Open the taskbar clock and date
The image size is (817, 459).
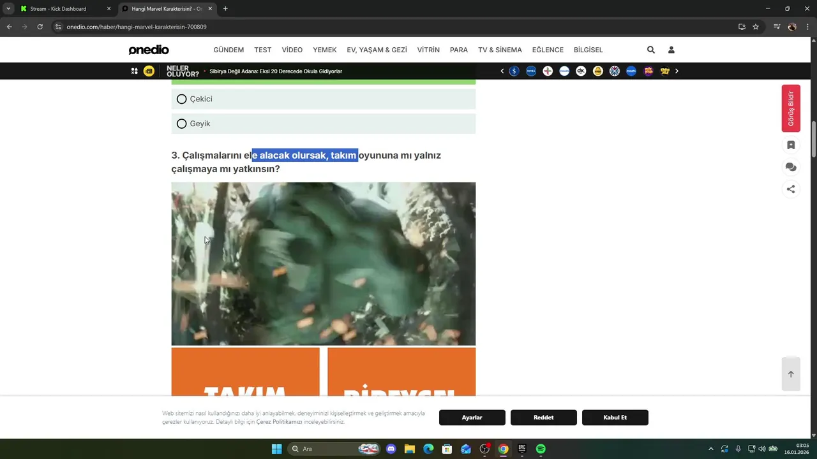pyautogui.click(x=797, y=449)
